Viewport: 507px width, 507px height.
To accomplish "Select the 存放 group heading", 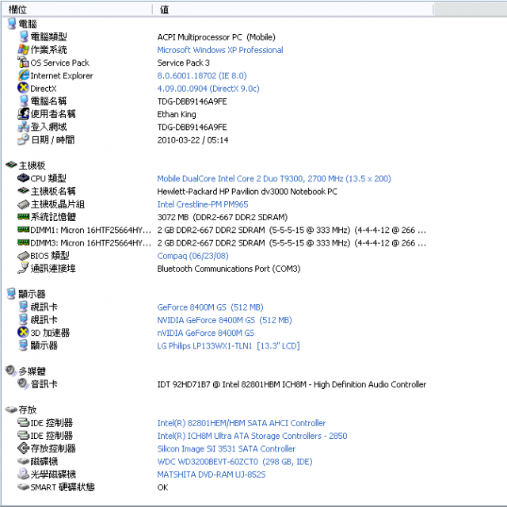I will [x=28, y=410].
